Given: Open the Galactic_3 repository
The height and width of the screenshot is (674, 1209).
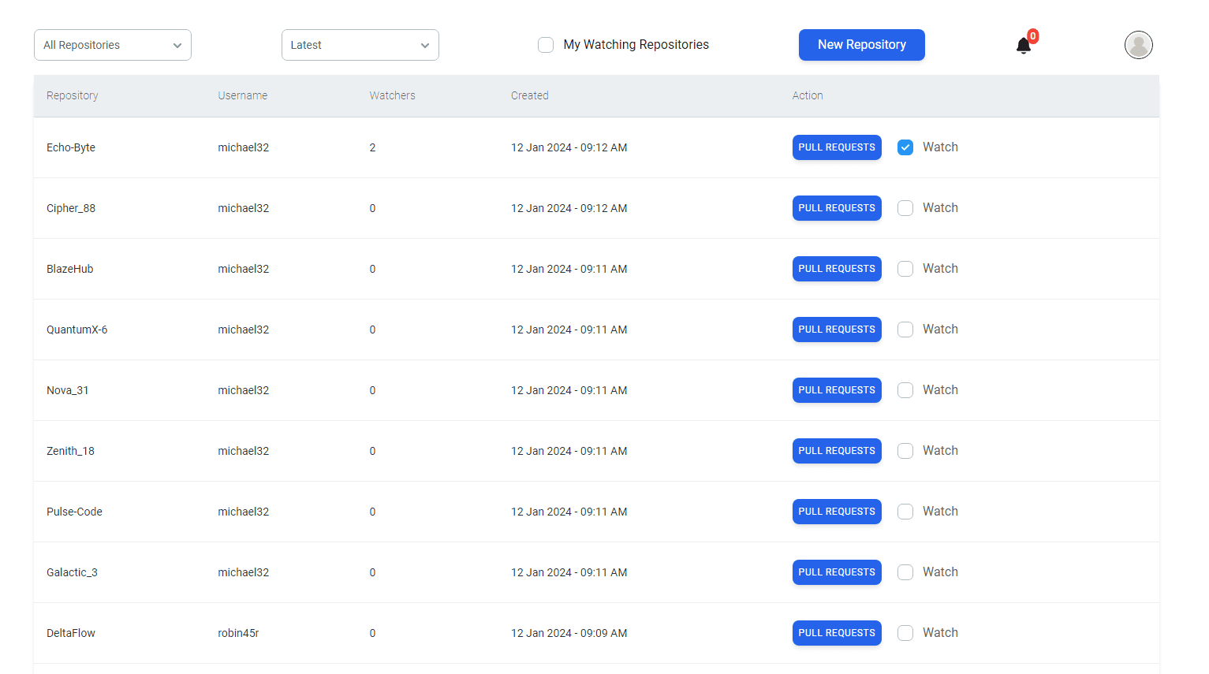Looking at the screenshot, I should (x=72, y=572).
